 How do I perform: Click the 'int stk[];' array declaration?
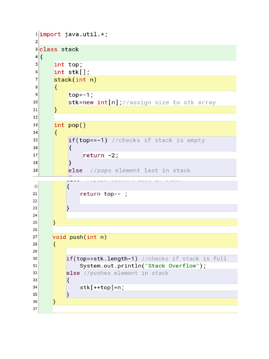click(71, 72)
